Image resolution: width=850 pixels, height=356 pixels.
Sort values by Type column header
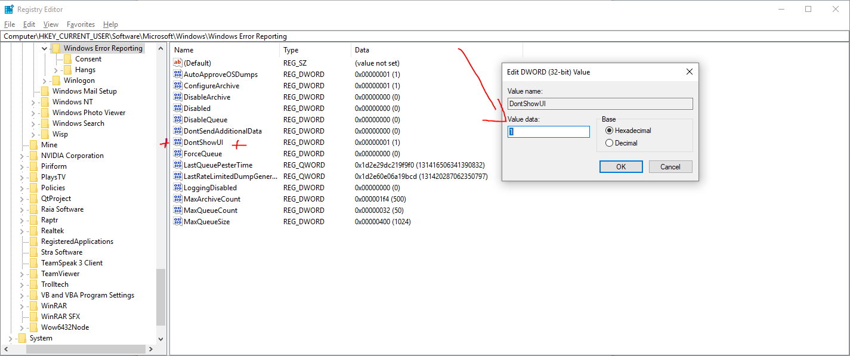(x=316, y=50)
